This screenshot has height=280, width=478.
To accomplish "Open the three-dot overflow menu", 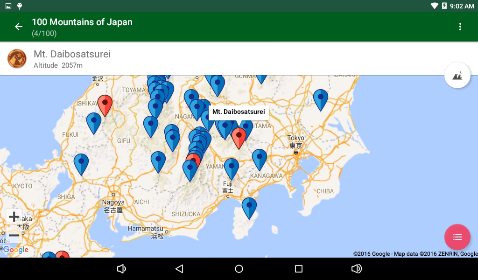I will point(460,27).
